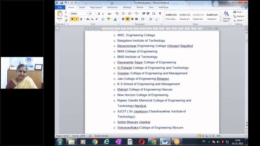Open Internet Explorer from the taskbar
The image size is (260, 146).
pyautogui.click(x=106, y=142)
